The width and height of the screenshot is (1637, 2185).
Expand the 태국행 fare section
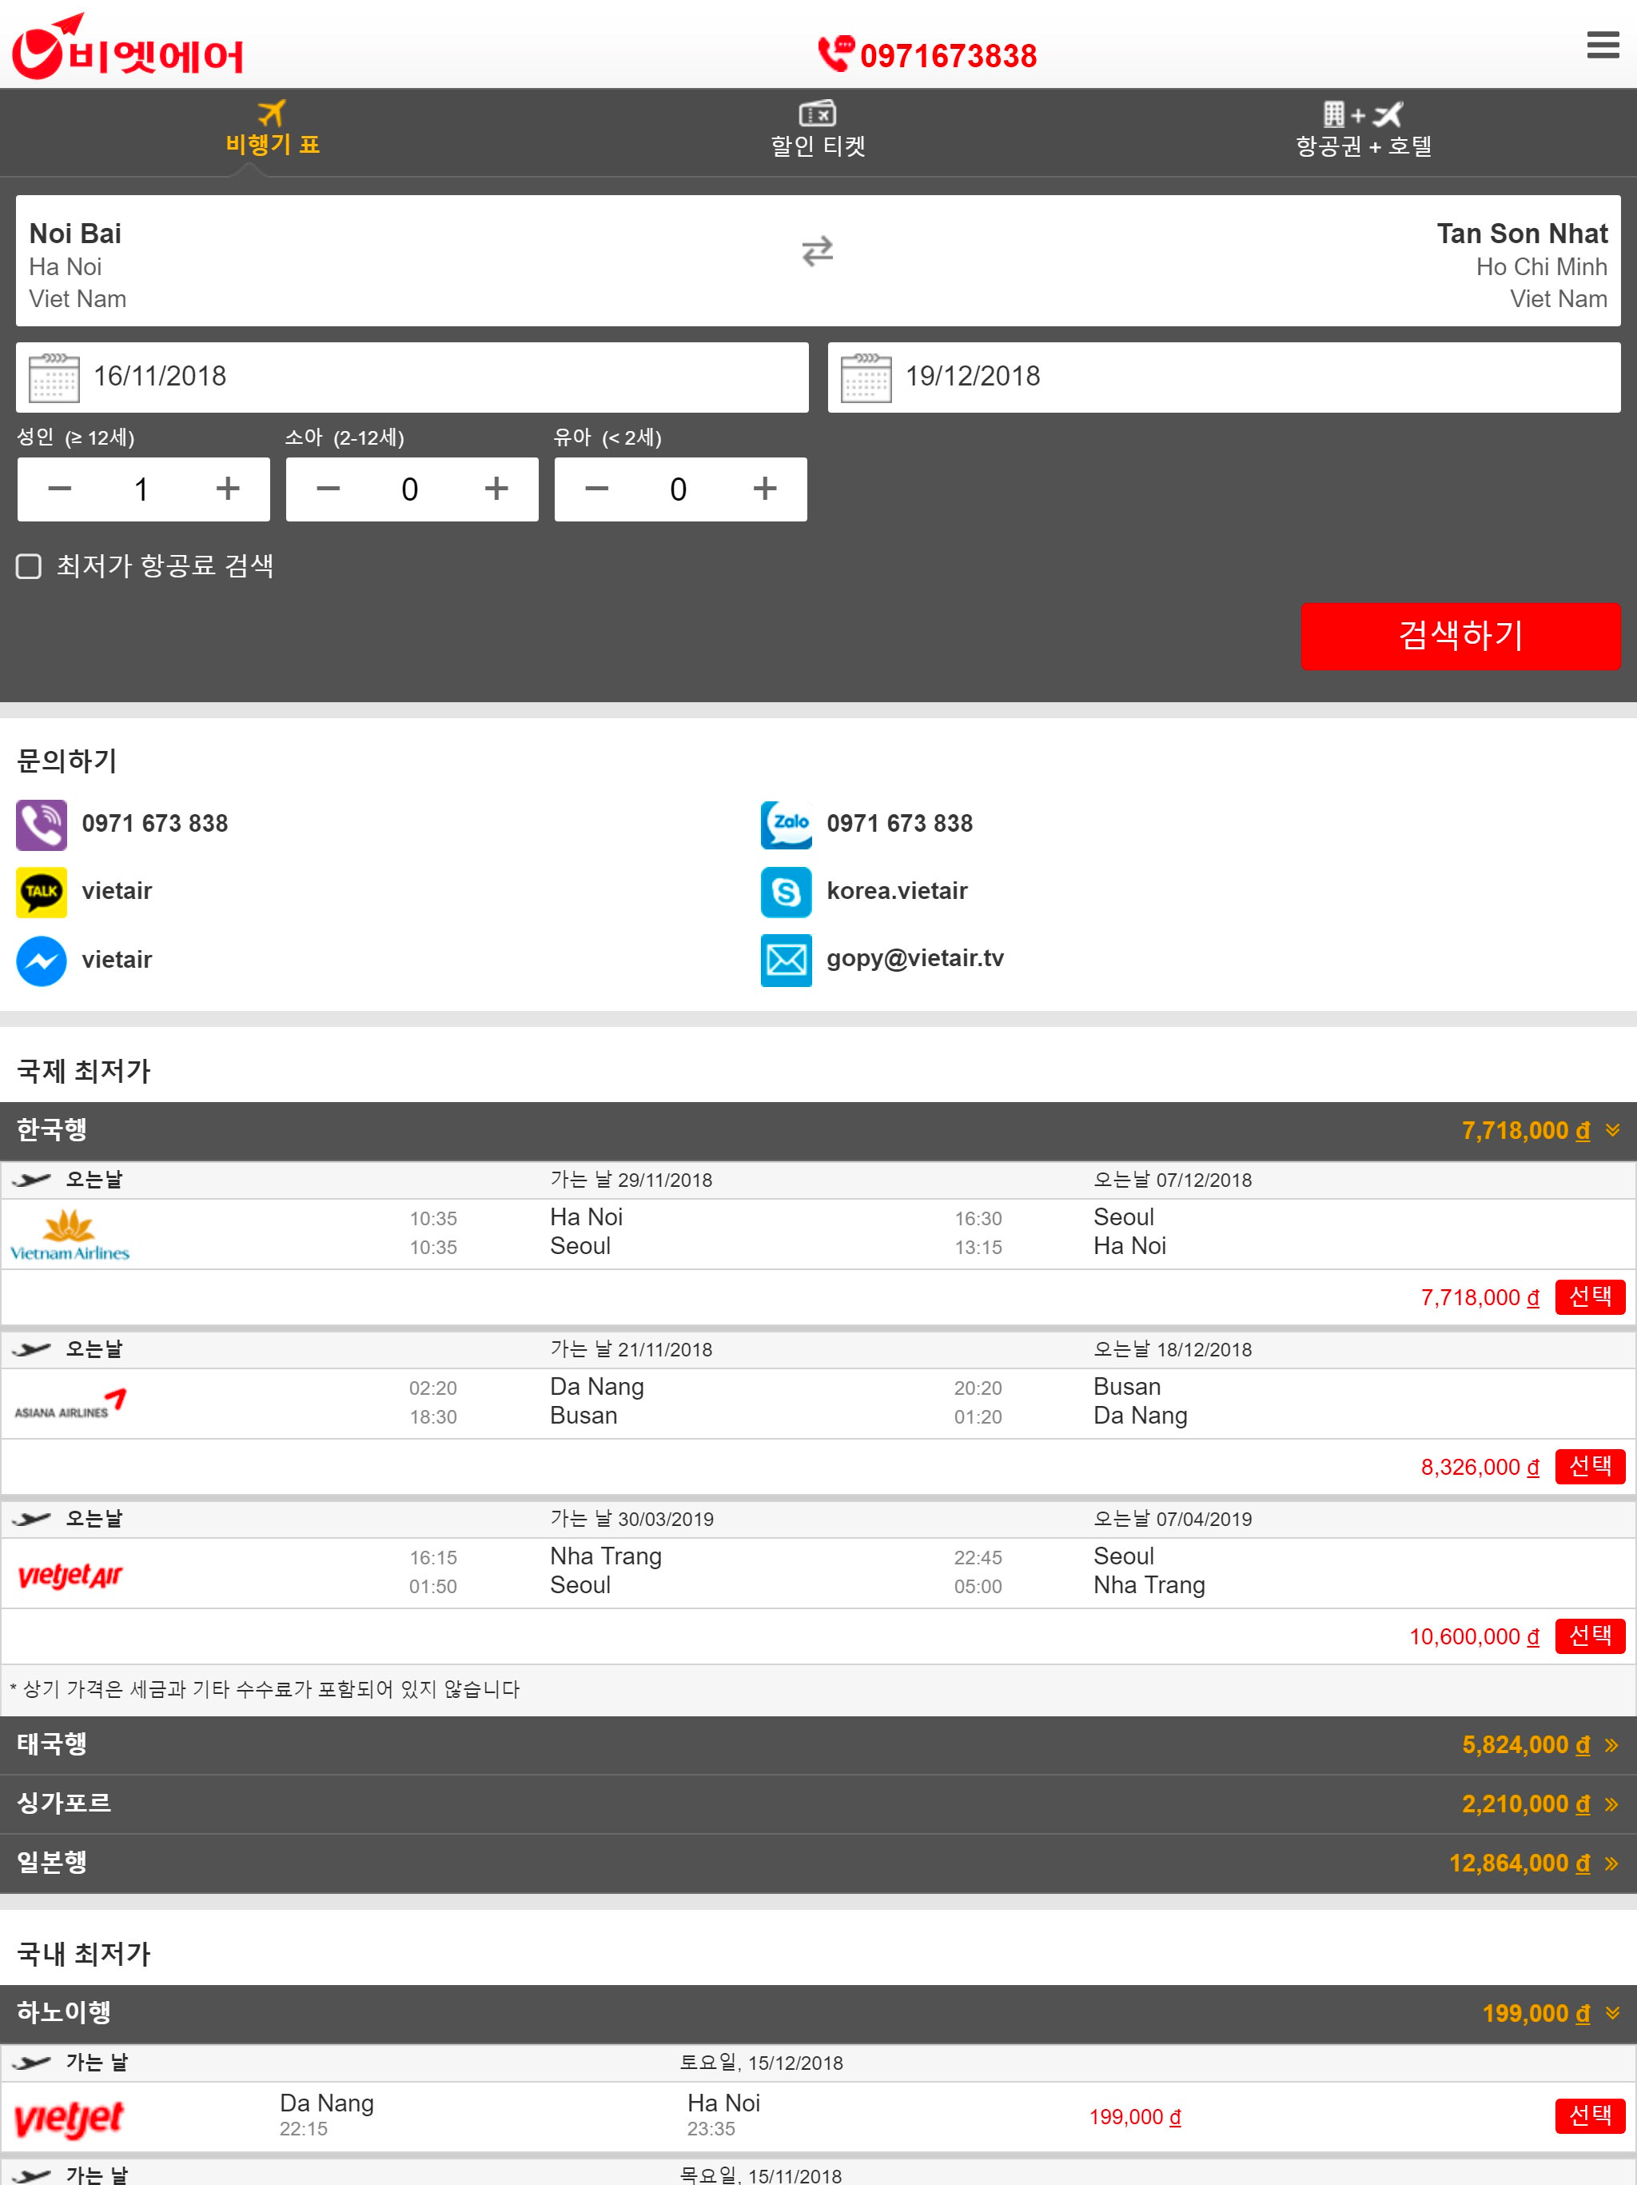pyautogui.click(x=818, y=1745)
